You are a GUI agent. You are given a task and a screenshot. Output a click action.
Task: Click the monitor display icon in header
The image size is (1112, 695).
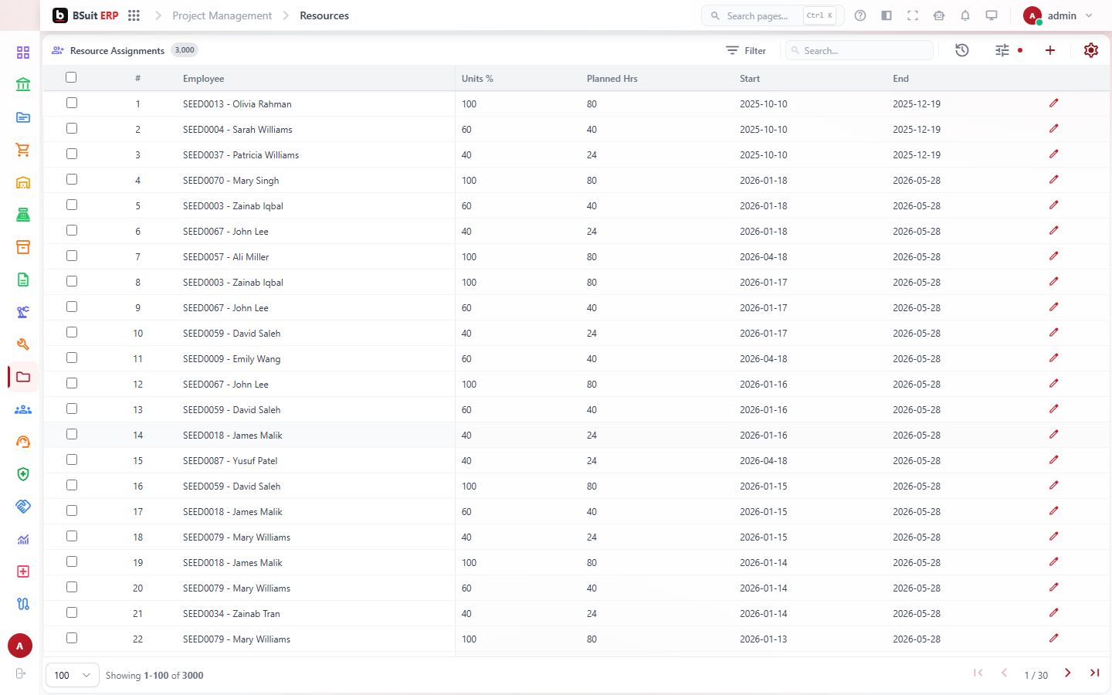(x=992, y=15)
